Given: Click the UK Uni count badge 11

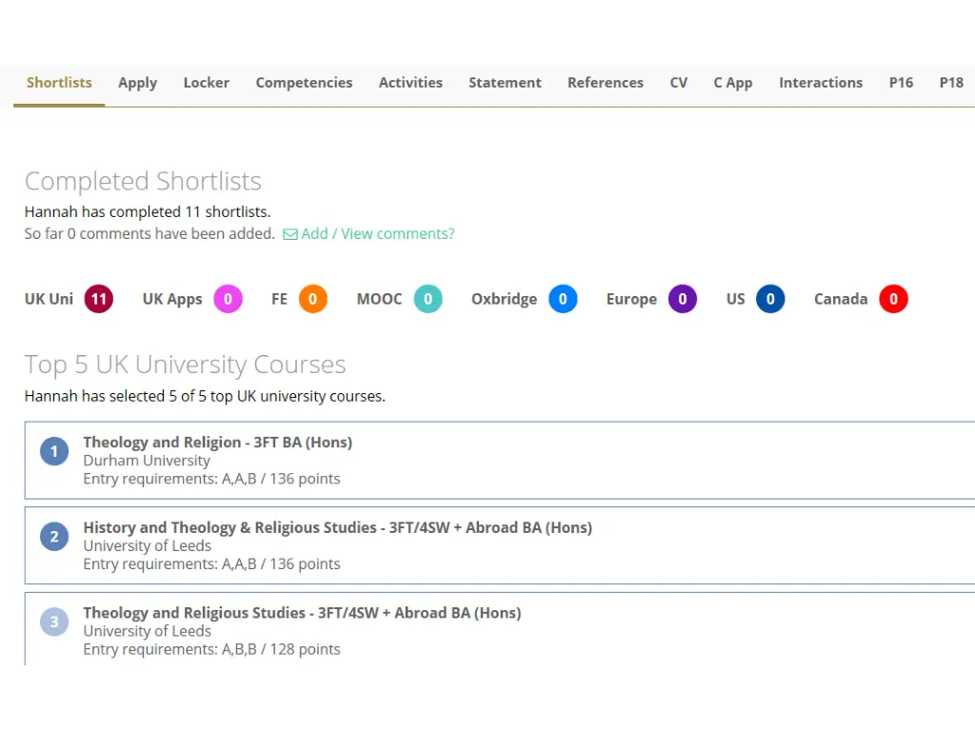Looking at the screenshot, I should (99, 299).
